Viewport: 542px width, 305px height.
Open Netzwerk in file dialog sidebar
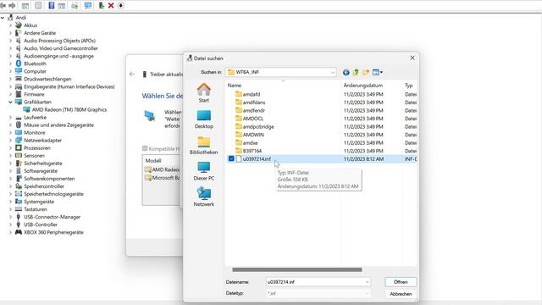[x=203, y=197]
